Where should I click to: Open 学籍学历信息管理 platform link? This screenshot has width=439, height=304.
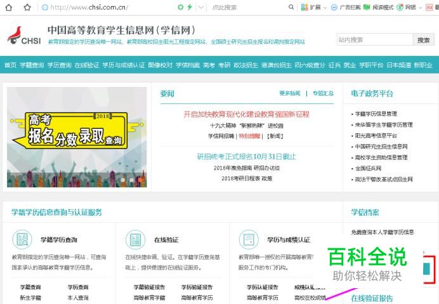(376, 114)
